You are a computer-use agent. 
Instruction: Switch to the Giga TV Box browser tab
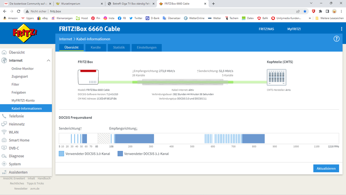click(131, 3)
